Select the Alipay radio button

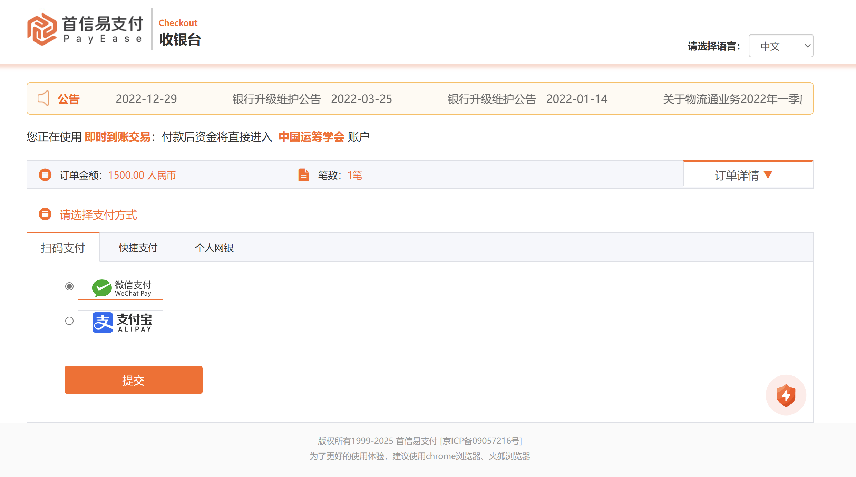click(69, 321)
